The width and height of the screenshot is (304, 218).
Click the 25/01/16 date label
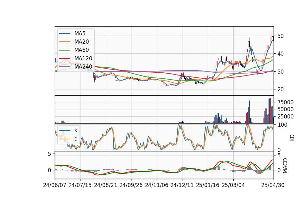[x=208, y=185]
